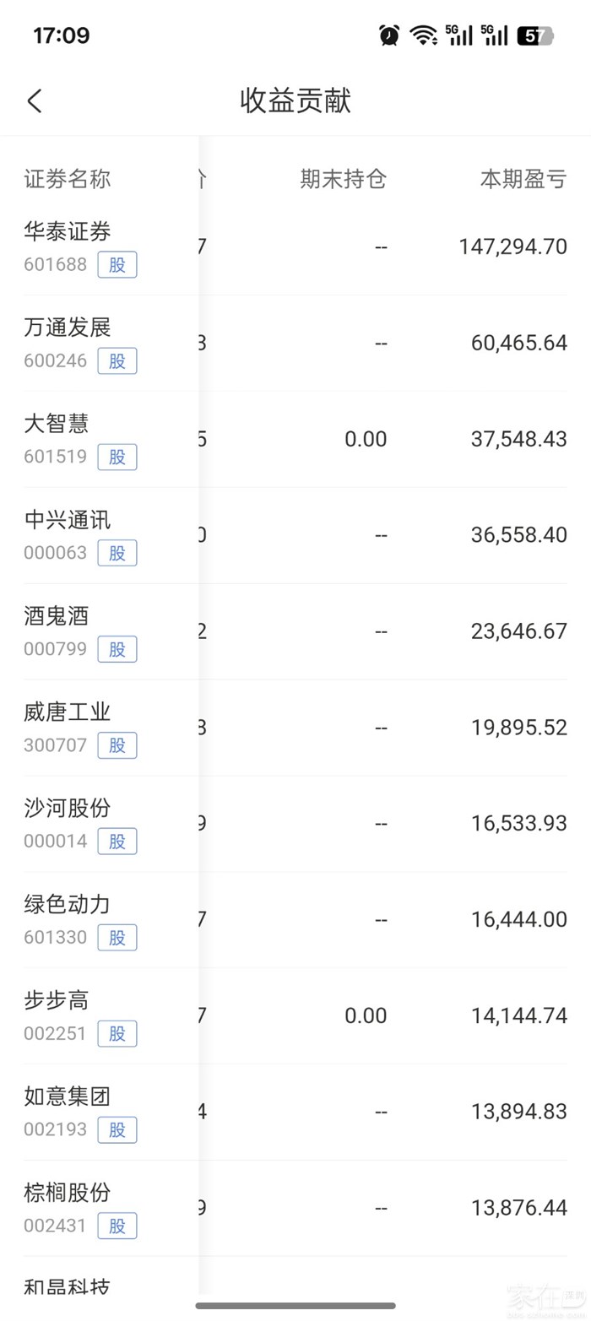591x1321 pixels.
Task: Tap the back arrow icon
Action: [35, 101]
